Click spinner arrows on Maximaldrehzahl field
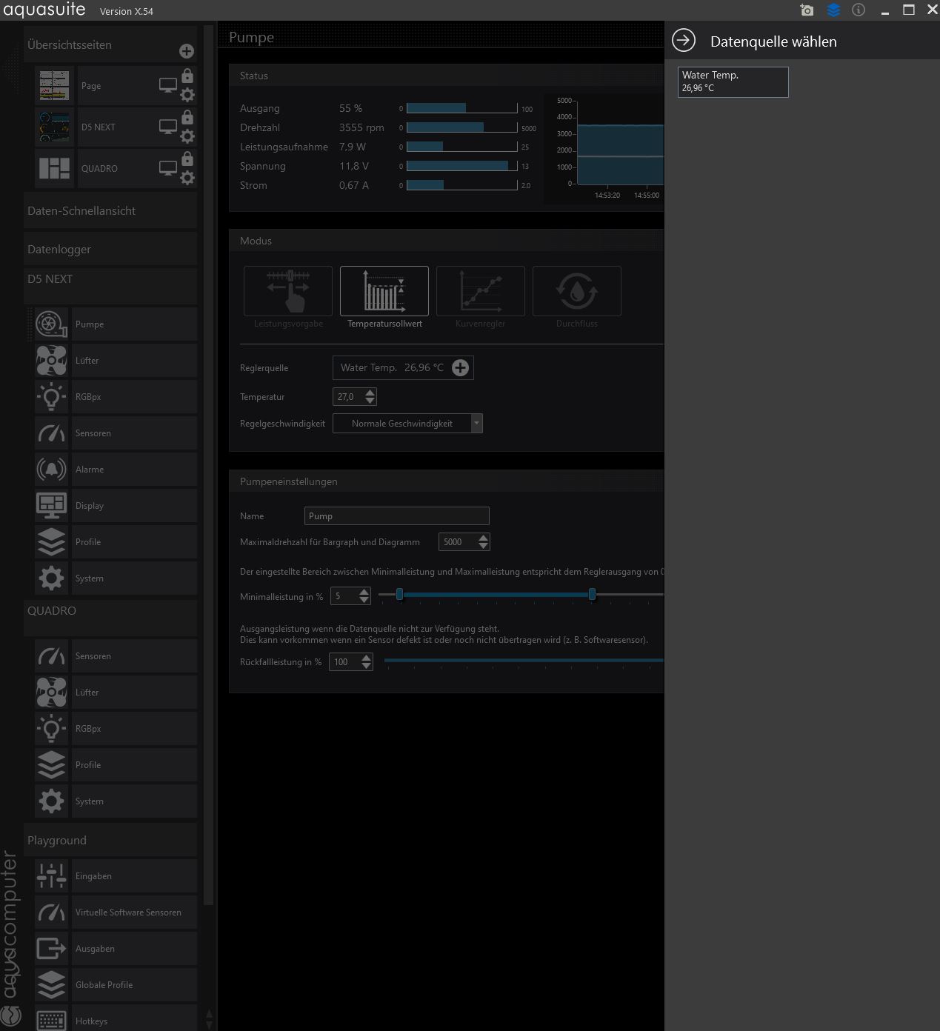This screenshot has width=940, height=1031. coord(484,542)
